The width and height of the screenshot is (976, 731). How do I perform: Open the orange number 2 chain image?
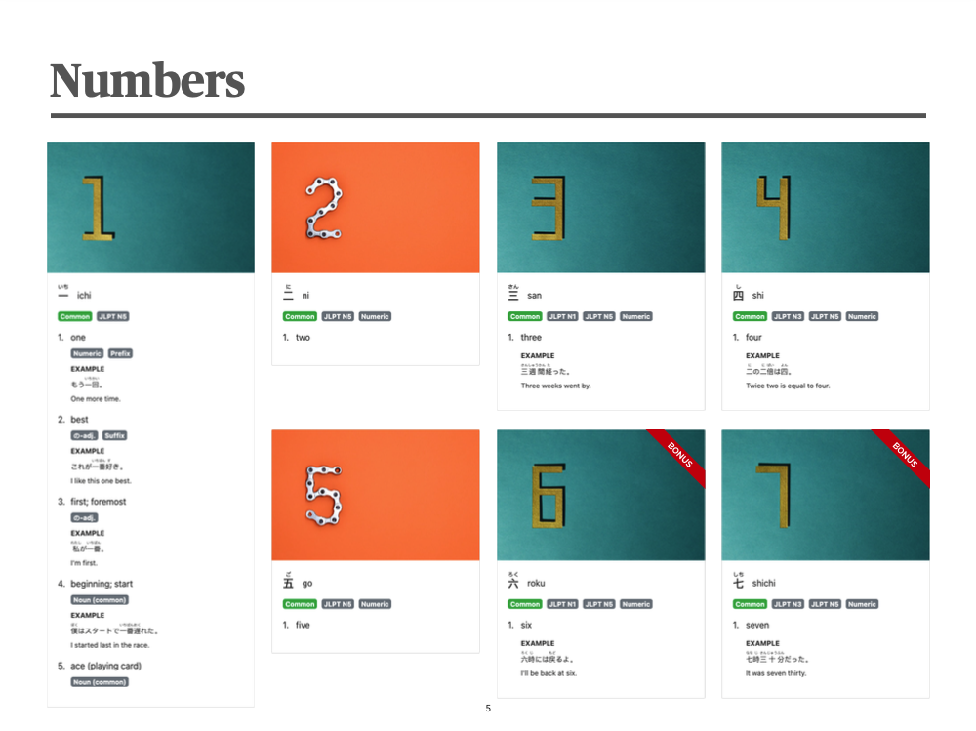pos(376,207)
